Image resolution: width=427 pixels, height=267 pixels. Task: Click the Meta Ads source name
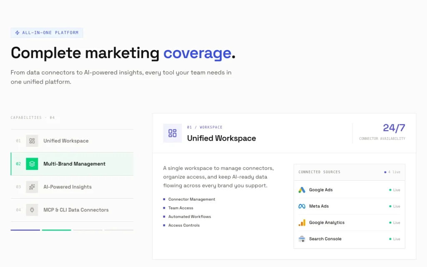319,206
